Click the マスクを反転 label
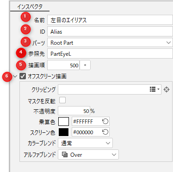This screenshot has width=173, height=172. coord(42,101)
